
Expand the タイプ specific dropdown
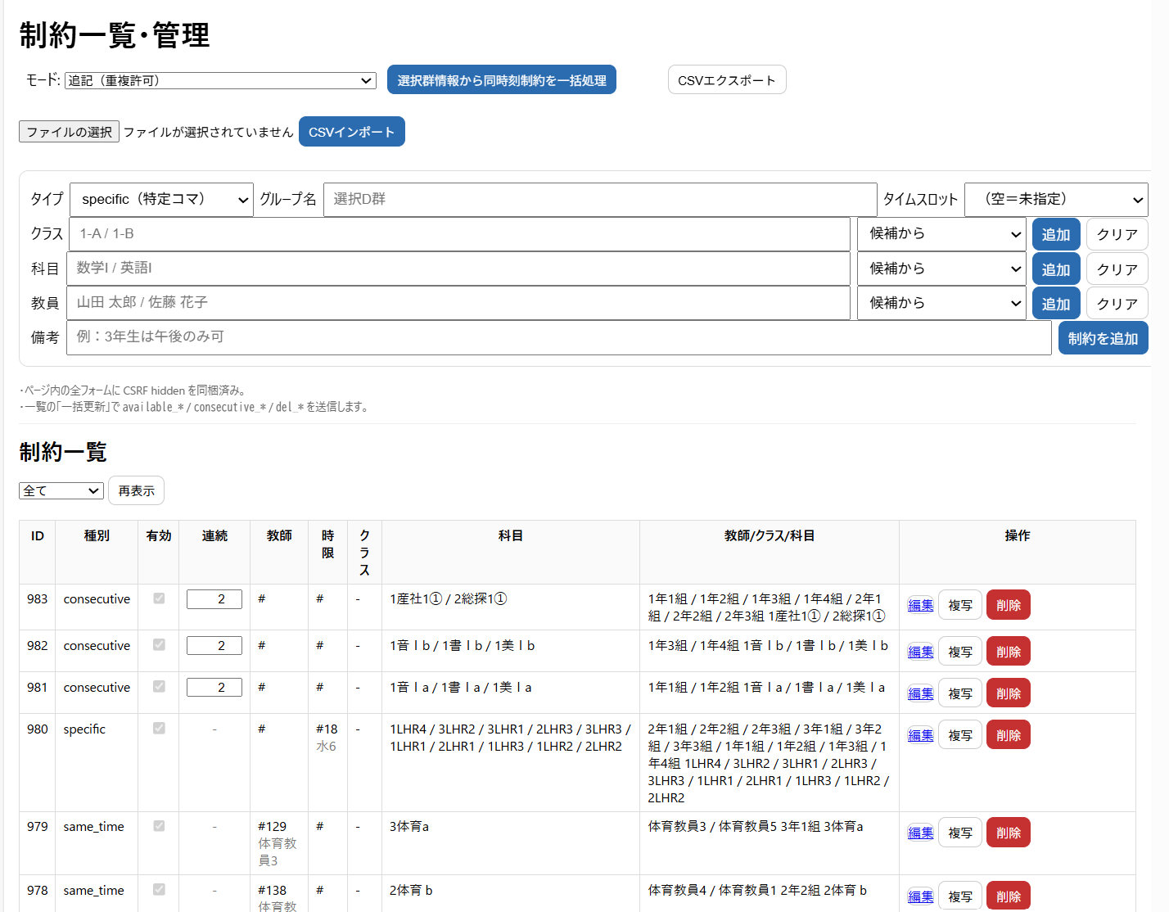point(161,200)
